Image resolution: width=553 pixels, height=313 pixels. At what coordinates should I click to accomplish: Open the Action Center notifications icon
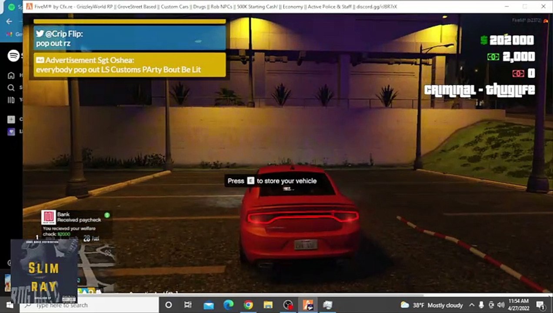(x=540, y=305)
